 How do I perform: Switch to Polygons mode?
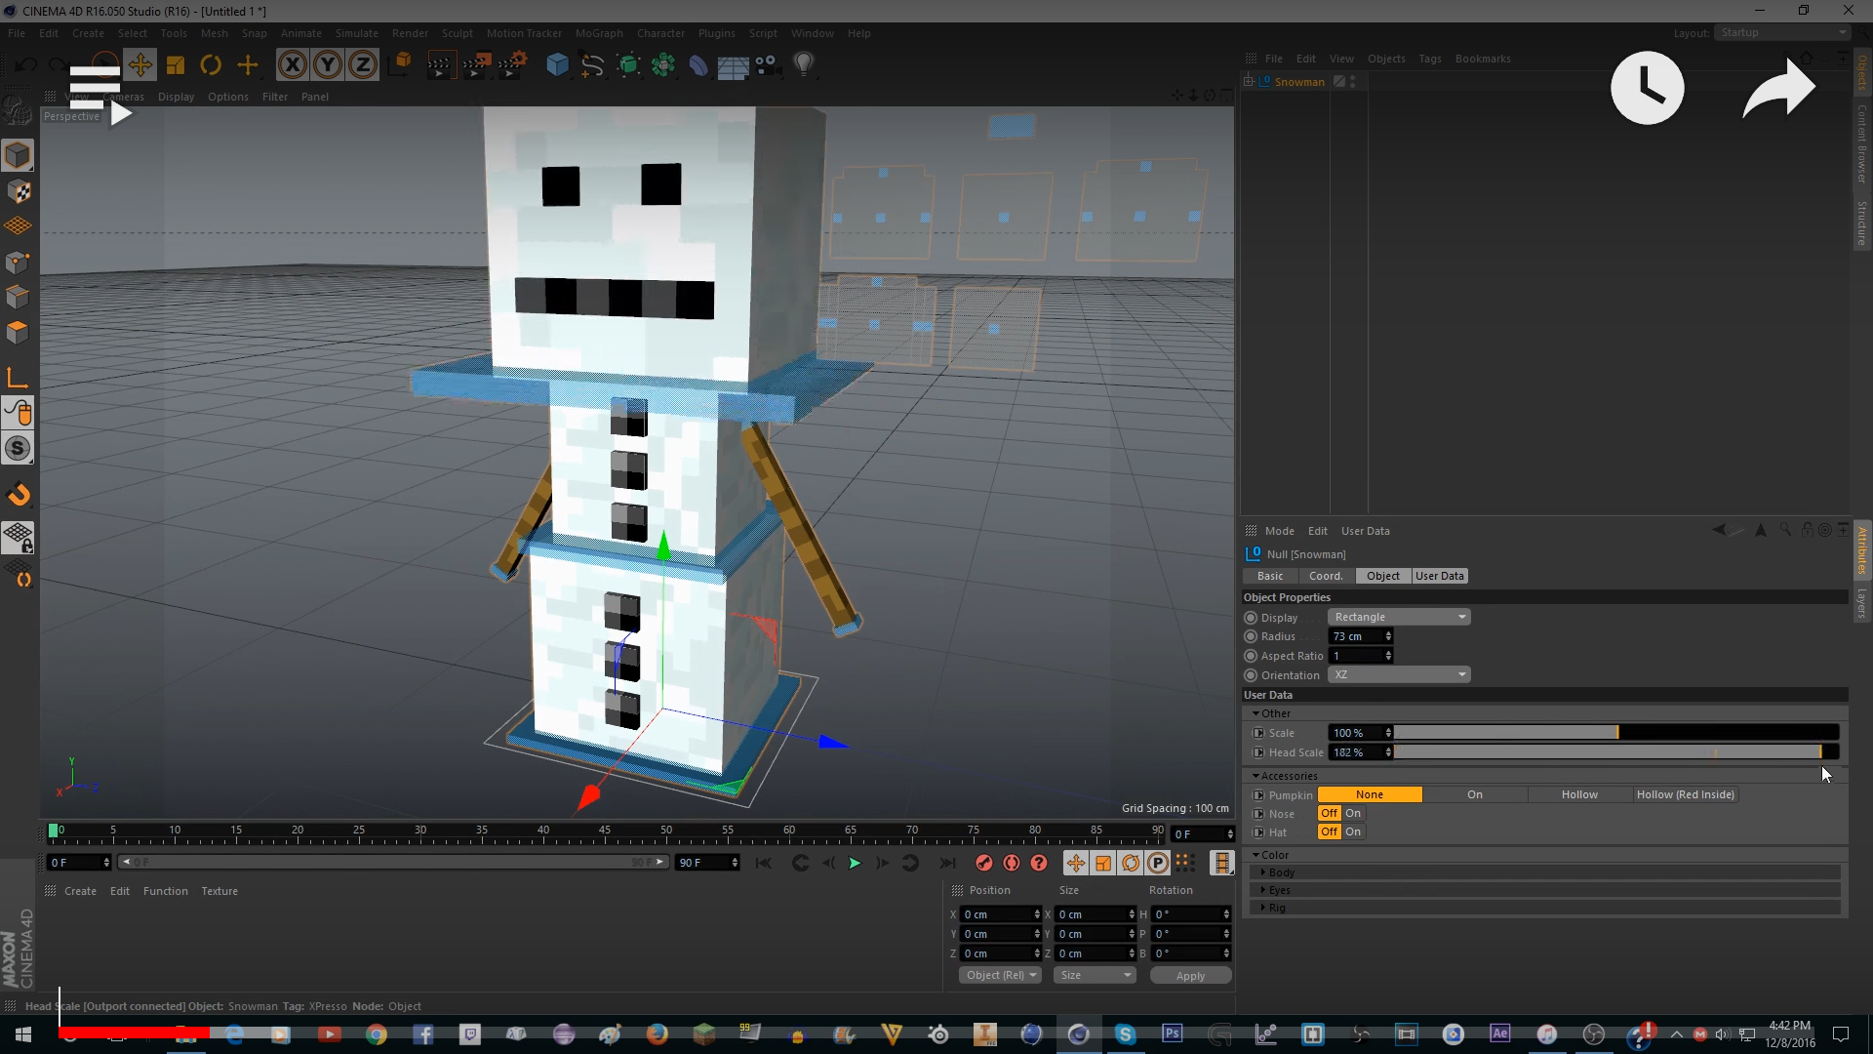pos(18,332)
